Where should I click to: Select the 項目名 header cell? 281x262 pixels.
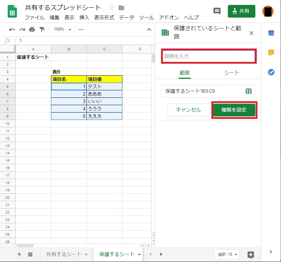69,79
